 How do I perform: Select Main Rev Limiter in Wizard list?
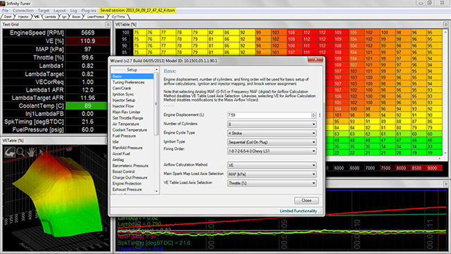tap(126, 112)
